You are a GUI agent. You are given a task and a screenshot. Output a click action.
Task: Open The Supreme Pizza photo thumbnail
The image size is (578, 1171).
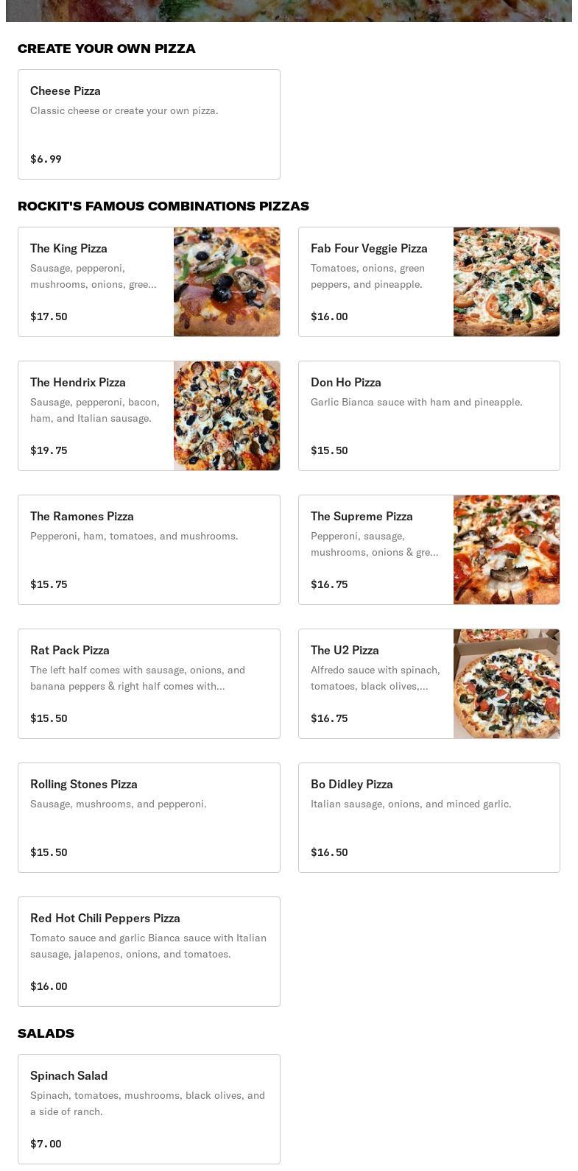[507, 550]
